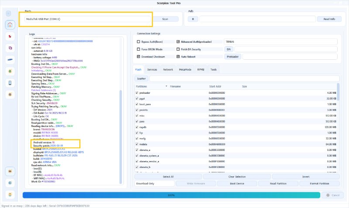349x208 pixels.
Task: Uncheck Download Checksum option
Action: coord(138,57)
